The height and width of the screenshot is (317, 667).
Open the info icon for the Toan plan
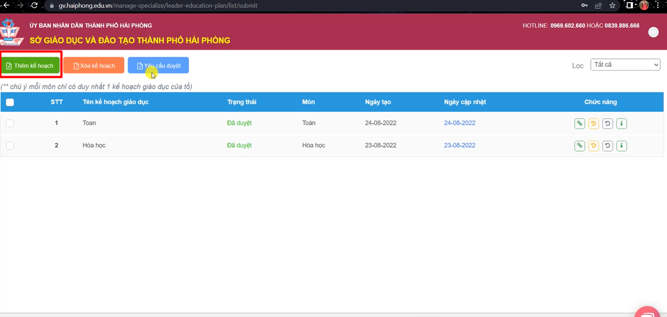622,123
